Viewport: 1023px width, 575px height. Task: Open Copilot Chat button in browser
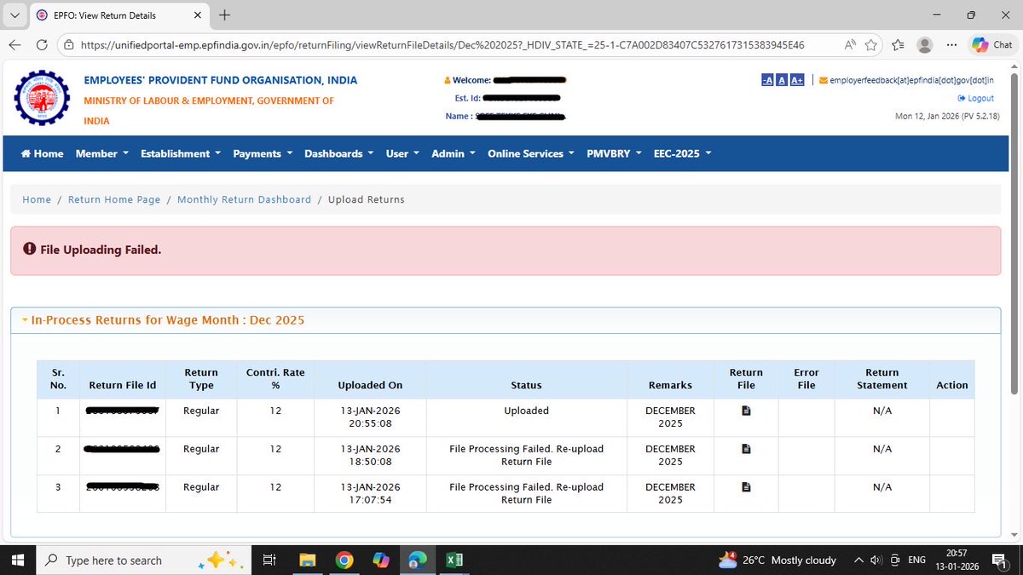click(992, 44)
